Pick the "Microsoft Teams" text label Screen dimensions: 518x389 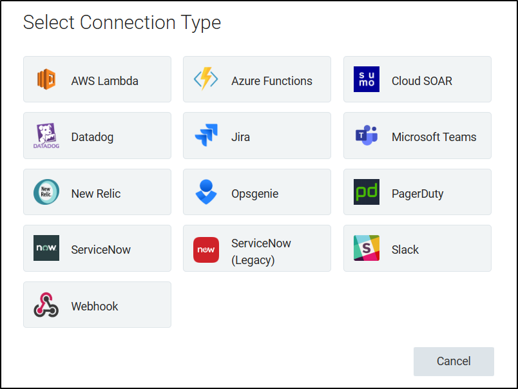[434, 137]
